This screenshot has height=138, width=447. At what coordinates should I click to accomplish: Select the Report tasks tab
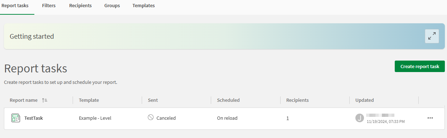pyautogui.click(x=15, y=6)
